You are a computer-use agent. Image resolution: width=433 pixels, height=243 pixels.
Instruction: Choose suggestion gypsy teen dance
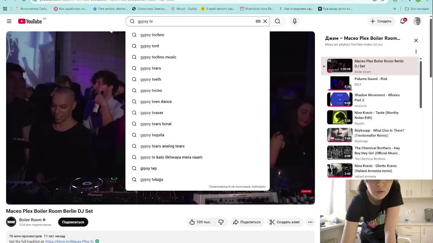point(198,102)
